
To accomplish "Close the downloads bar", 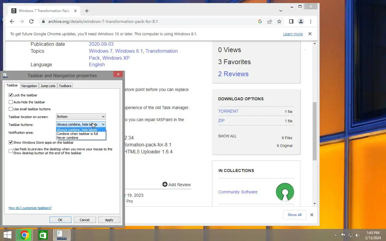I will point(312,215).
